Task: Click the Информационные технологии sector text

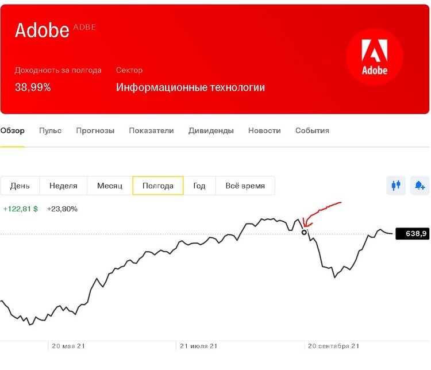Action: [x=190, y=87]
